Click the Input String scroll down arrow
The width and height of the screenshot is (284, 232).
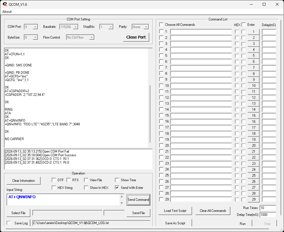(122, 203)
